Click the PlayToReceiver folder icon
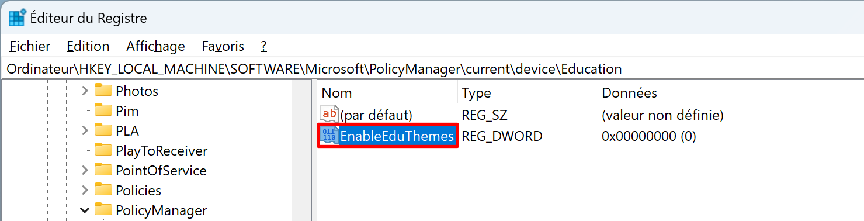The width and height of the screenshot is (864, 221). (x=103, y=150)
